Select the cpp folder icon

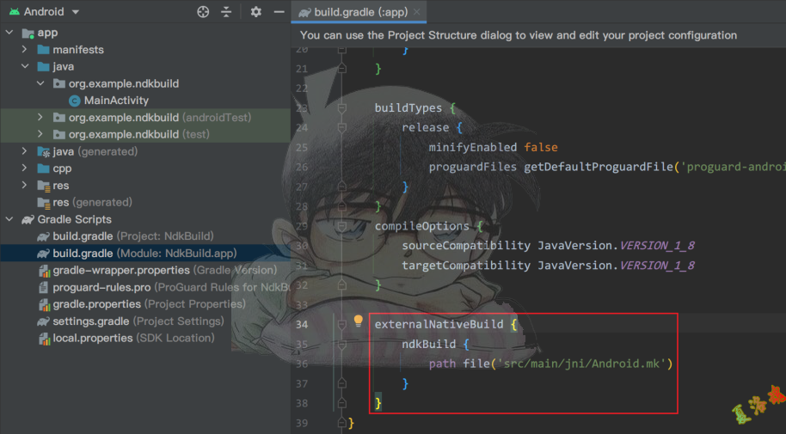pyautogui.click(x=43, y=168)
